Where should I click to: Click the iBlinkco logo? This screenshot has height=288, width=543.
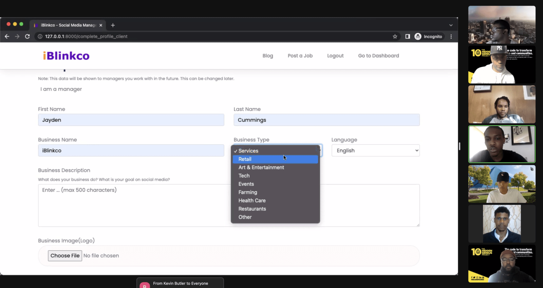[66, 56]
